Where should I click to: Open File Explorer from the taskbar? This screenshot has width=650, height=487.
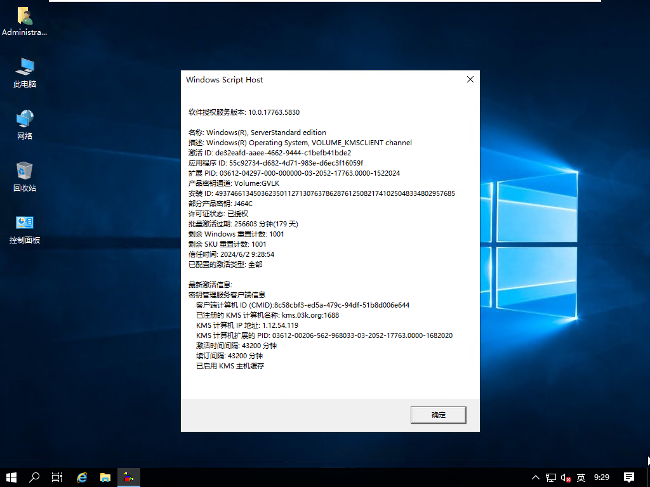pyautogui.click(x=105, y=477)
